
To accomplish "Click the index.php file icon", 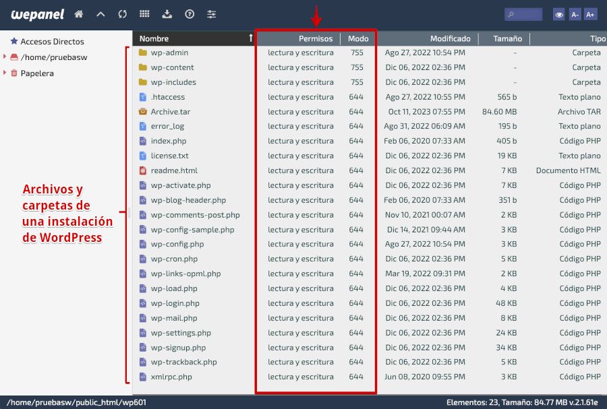I will click(143, 141).
